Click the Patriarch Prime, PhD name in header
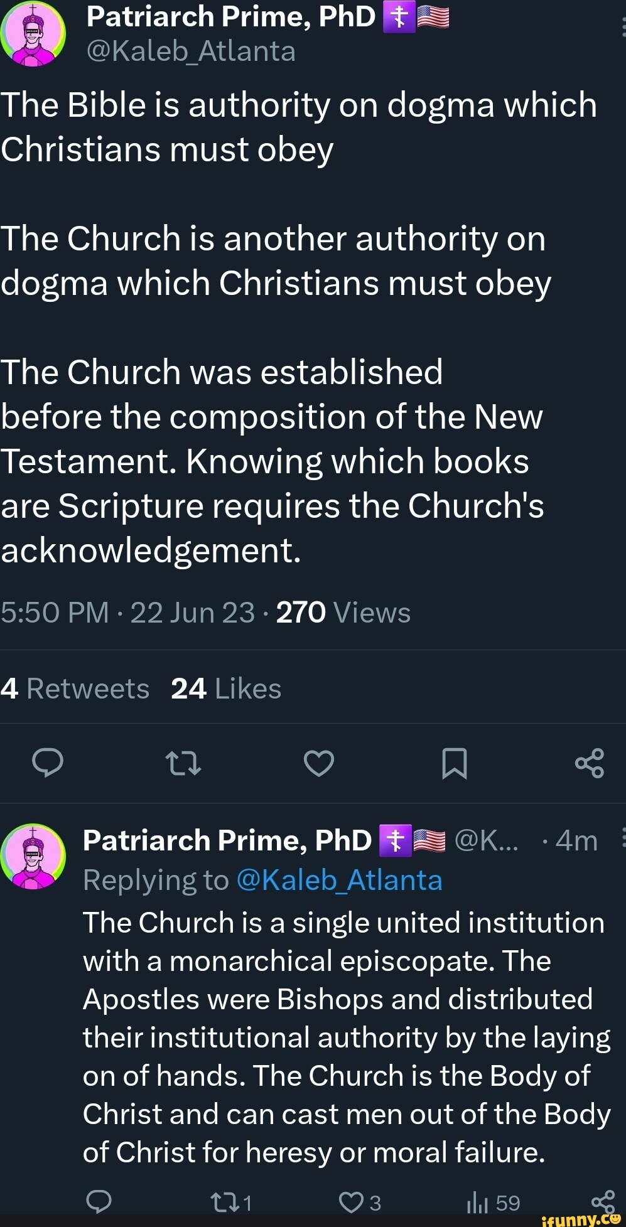Viewport: 626px width, 1227px height. pyautogui.click(x=230, y=17)
